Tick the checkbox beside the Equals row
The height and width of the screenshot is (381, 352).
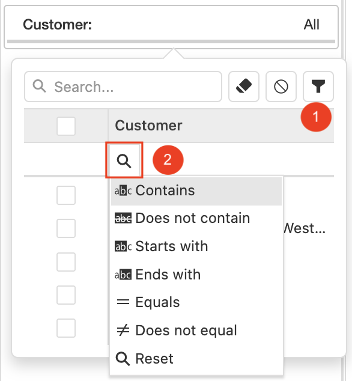[66, 295]
